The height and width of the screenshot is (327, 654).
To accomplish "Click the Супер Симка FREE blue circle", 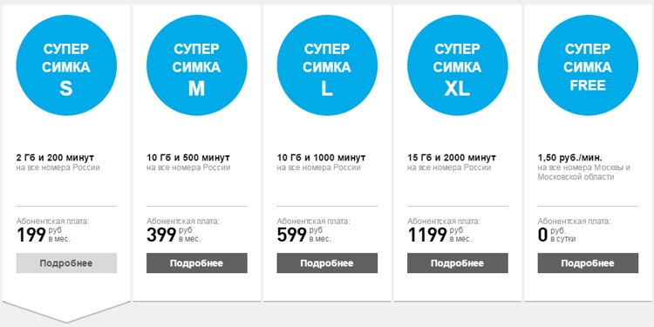I will coord(588,65).
